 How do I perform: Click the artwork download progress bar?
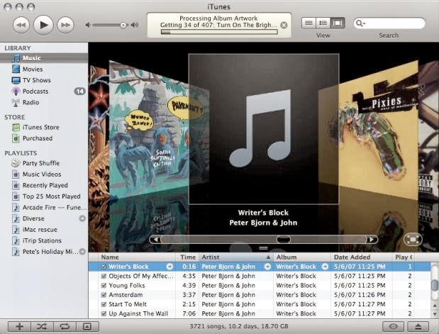click(x=219, y=32)
